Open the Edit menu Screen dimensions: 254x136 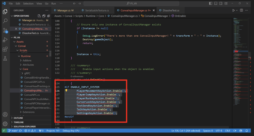(x=18, y=4)
